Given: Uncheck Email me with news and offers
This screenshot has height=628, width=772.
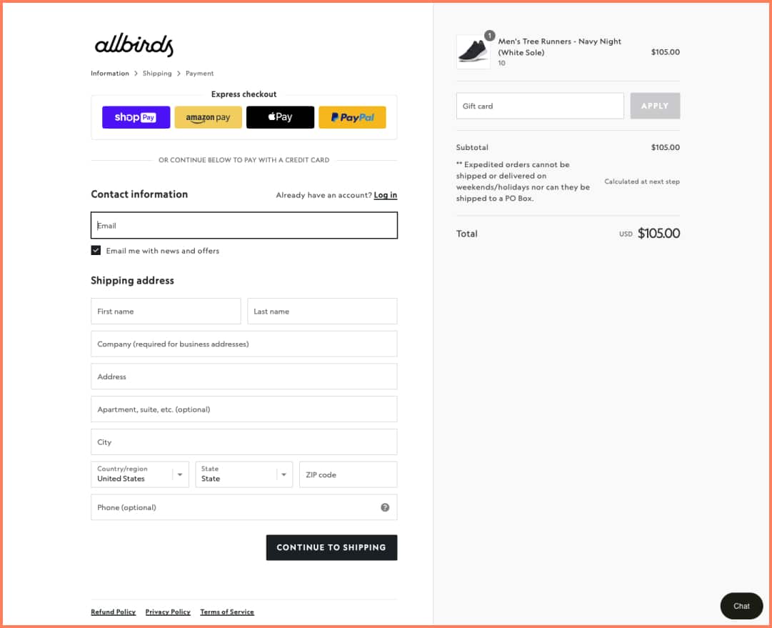Looking at the screenshot, I should tap(96, 250).
